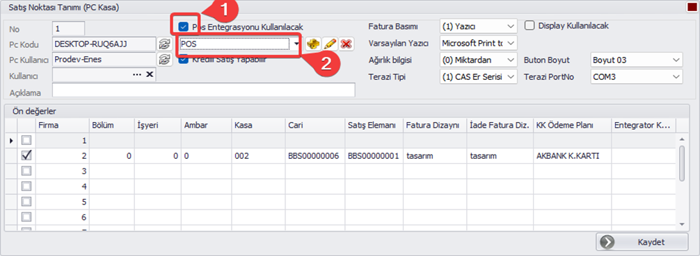Click the Bölüm column header
Screen dimensions: 700x256
tap(112, 126)
